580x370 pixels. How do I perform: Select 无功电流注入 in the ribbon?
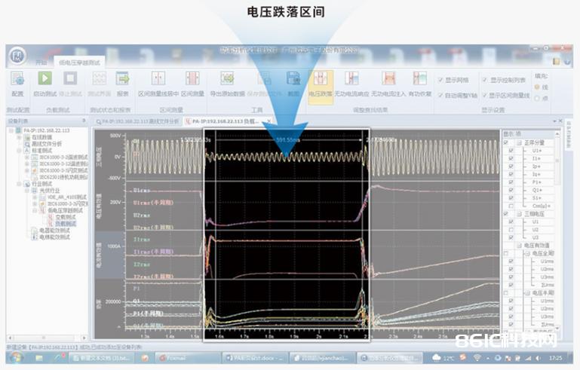tap(388, 84)
